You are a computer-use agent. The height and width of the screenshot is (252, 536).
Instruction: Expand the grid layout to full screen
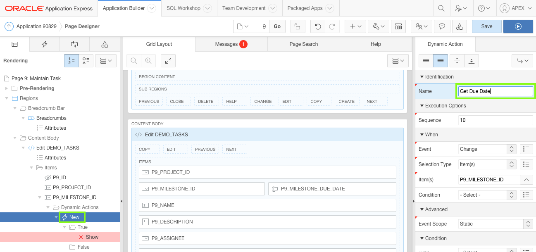[x=168, y=61]
